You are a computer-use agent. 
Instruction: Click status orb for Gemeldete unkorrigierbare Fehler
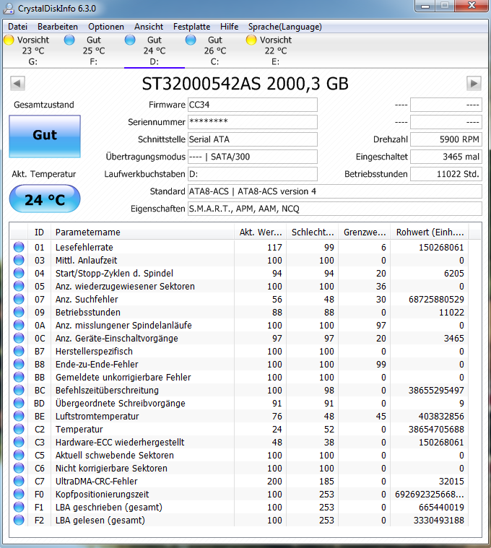pyautogui.click(x=19, y=377)
